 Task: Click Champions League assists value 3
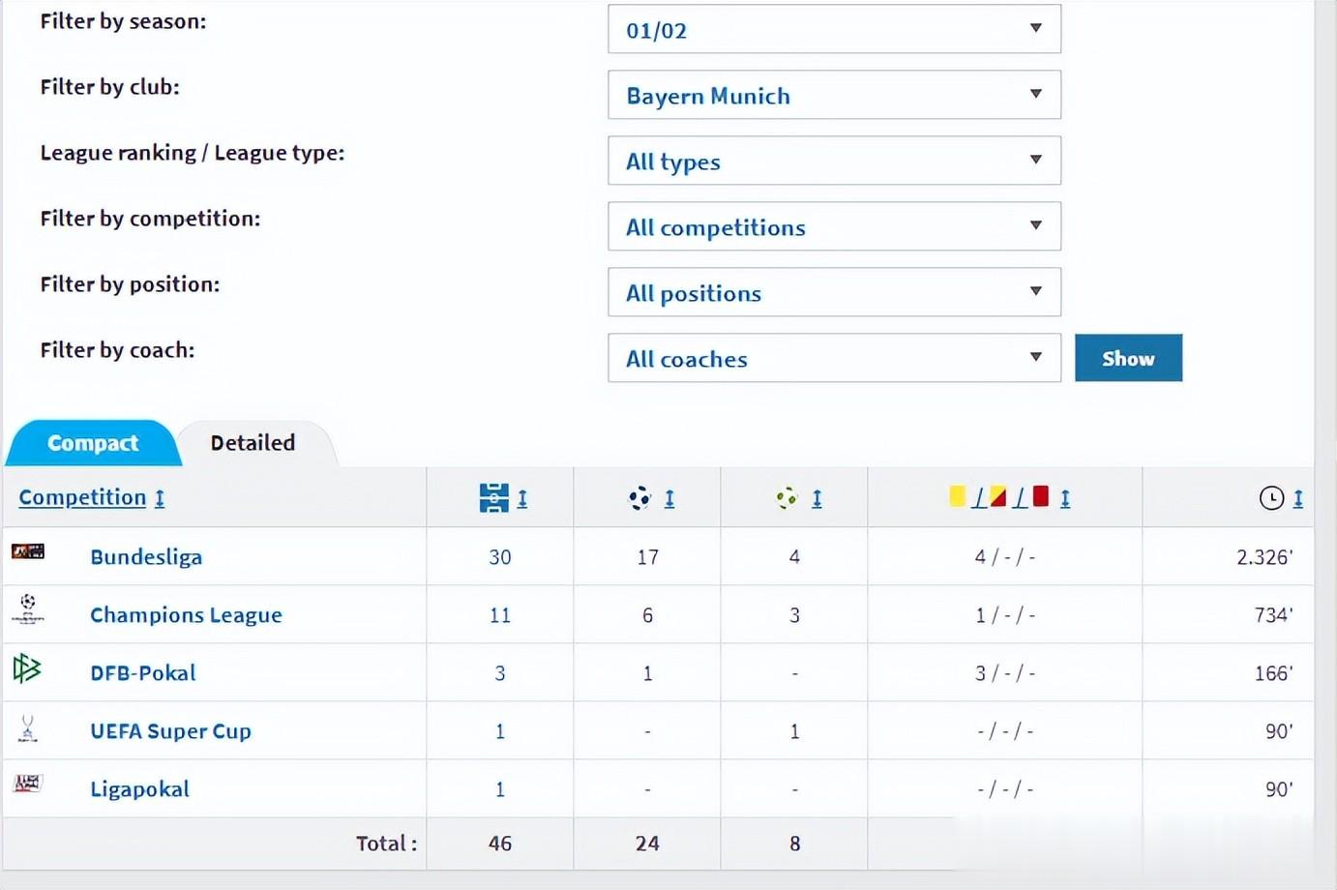click(x=794, y=615)
